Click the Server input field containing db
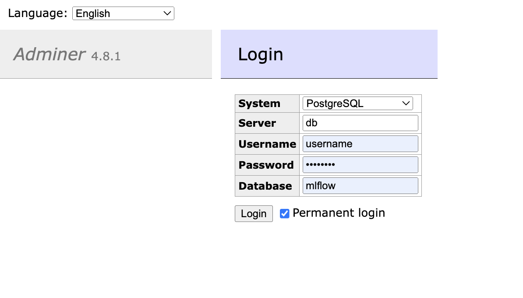The image size is (523, 298). click(x=360, y=123)
